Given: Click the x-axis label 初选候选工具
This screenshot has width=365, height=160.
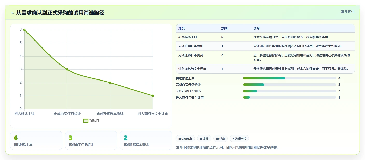Looking at the screenshot, I should coord(24,114).
